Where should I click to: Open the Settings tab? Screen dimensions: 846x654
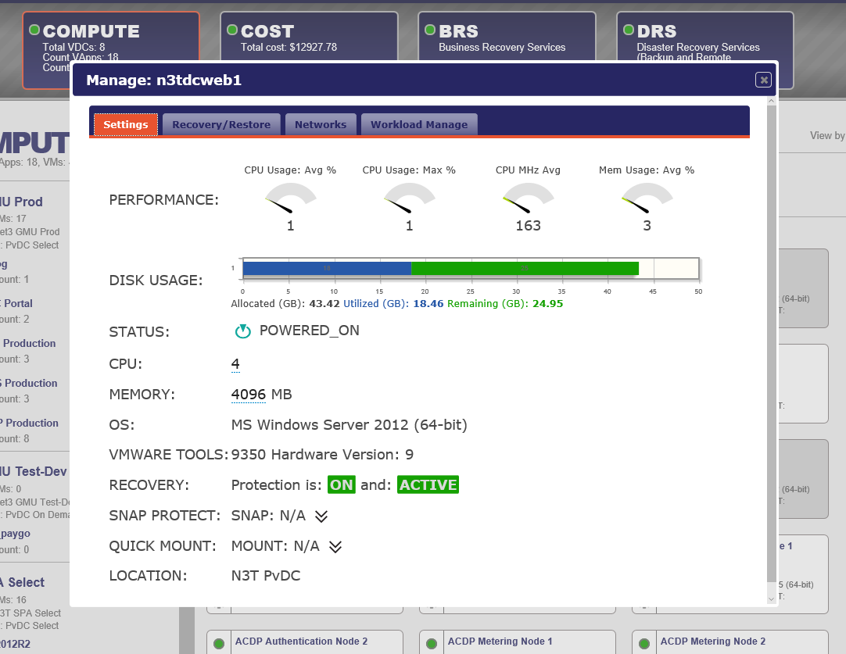click(x=126, y=124)
